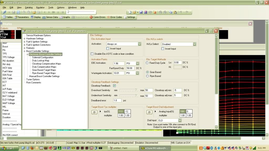The image size is (269, 151).
Task: Show Comm Errors
Action: (x=97, y=17)
